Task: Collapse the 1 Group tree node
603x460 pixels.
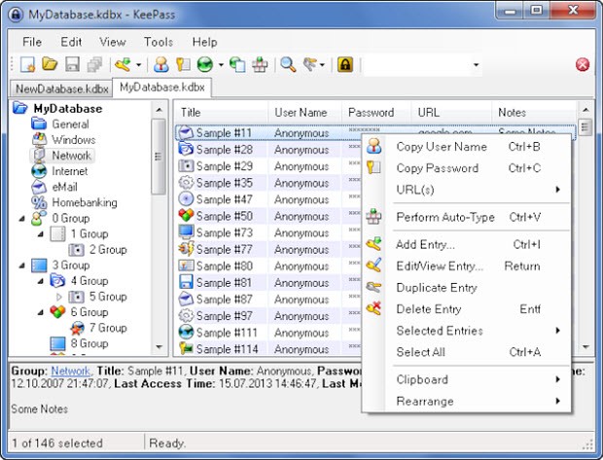Action: pyautogui.click(x=41, y=233)
